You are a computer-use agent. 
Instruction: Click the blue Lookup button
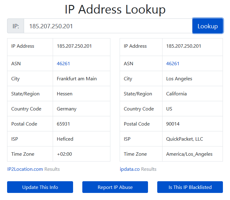coord(207,26)
